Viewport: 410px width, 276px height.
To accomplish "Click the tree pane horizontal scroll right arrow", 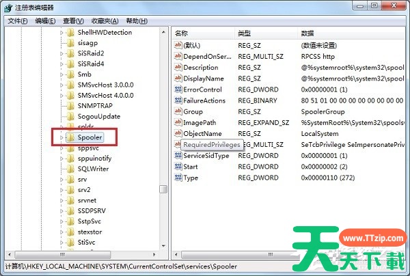I will click(154, 254).
